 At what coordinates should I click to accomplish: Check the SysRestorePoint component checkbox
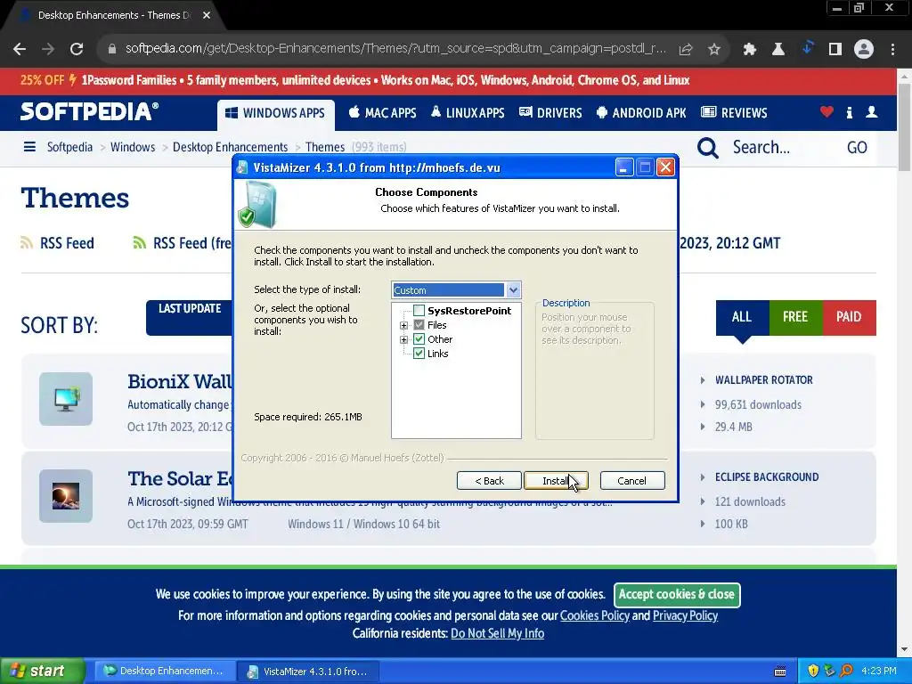point(419,311)
